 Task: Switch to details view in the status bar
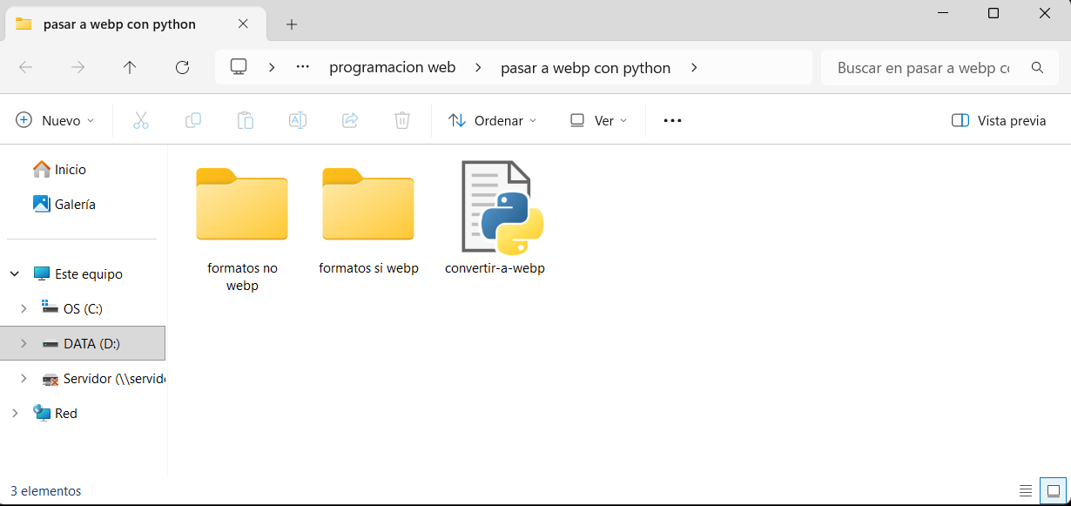[1026, 490]
